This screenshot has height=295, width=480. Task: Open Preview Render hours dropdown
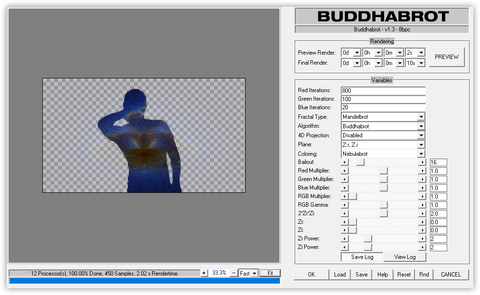(378, 53)
